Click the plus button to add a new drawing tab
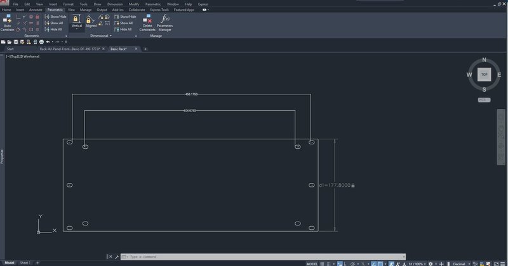 click(145, 49)
